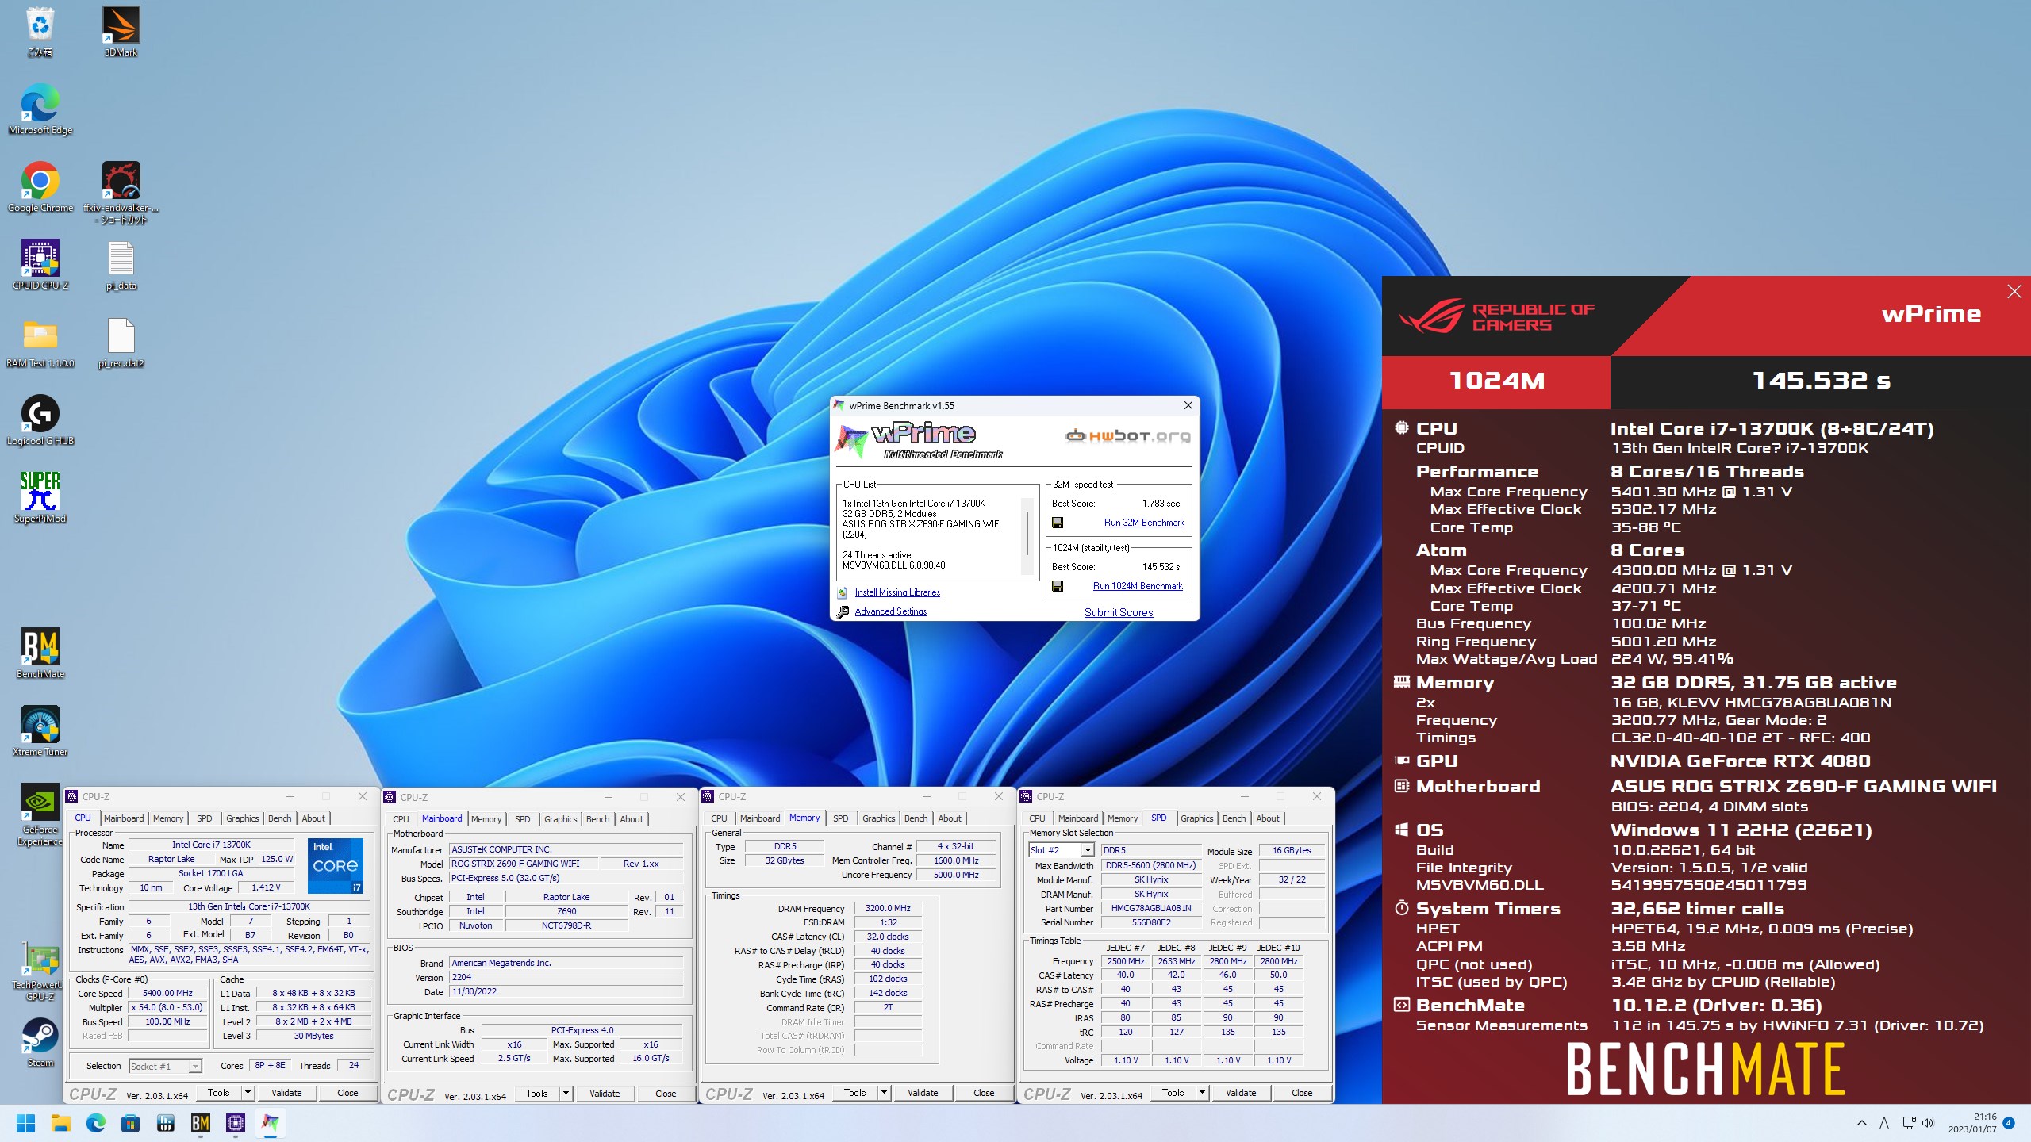Click the Run 32M Benchmark link
The image size is (2031, 1142).
pos(1144,523)
